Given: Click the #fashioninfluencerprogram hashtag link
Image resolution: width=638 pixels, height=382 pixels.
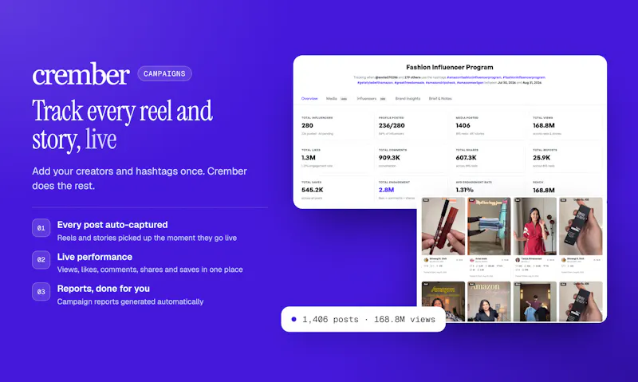Looking at the screenshot, I should [x=524, y=77].
